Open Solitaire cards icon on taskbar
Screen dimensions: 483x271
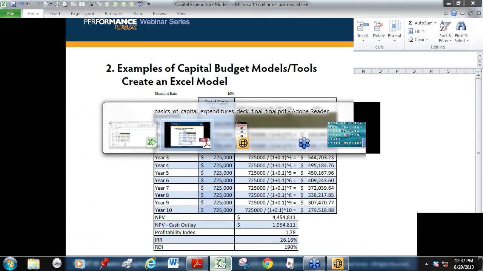pos(290,264)
